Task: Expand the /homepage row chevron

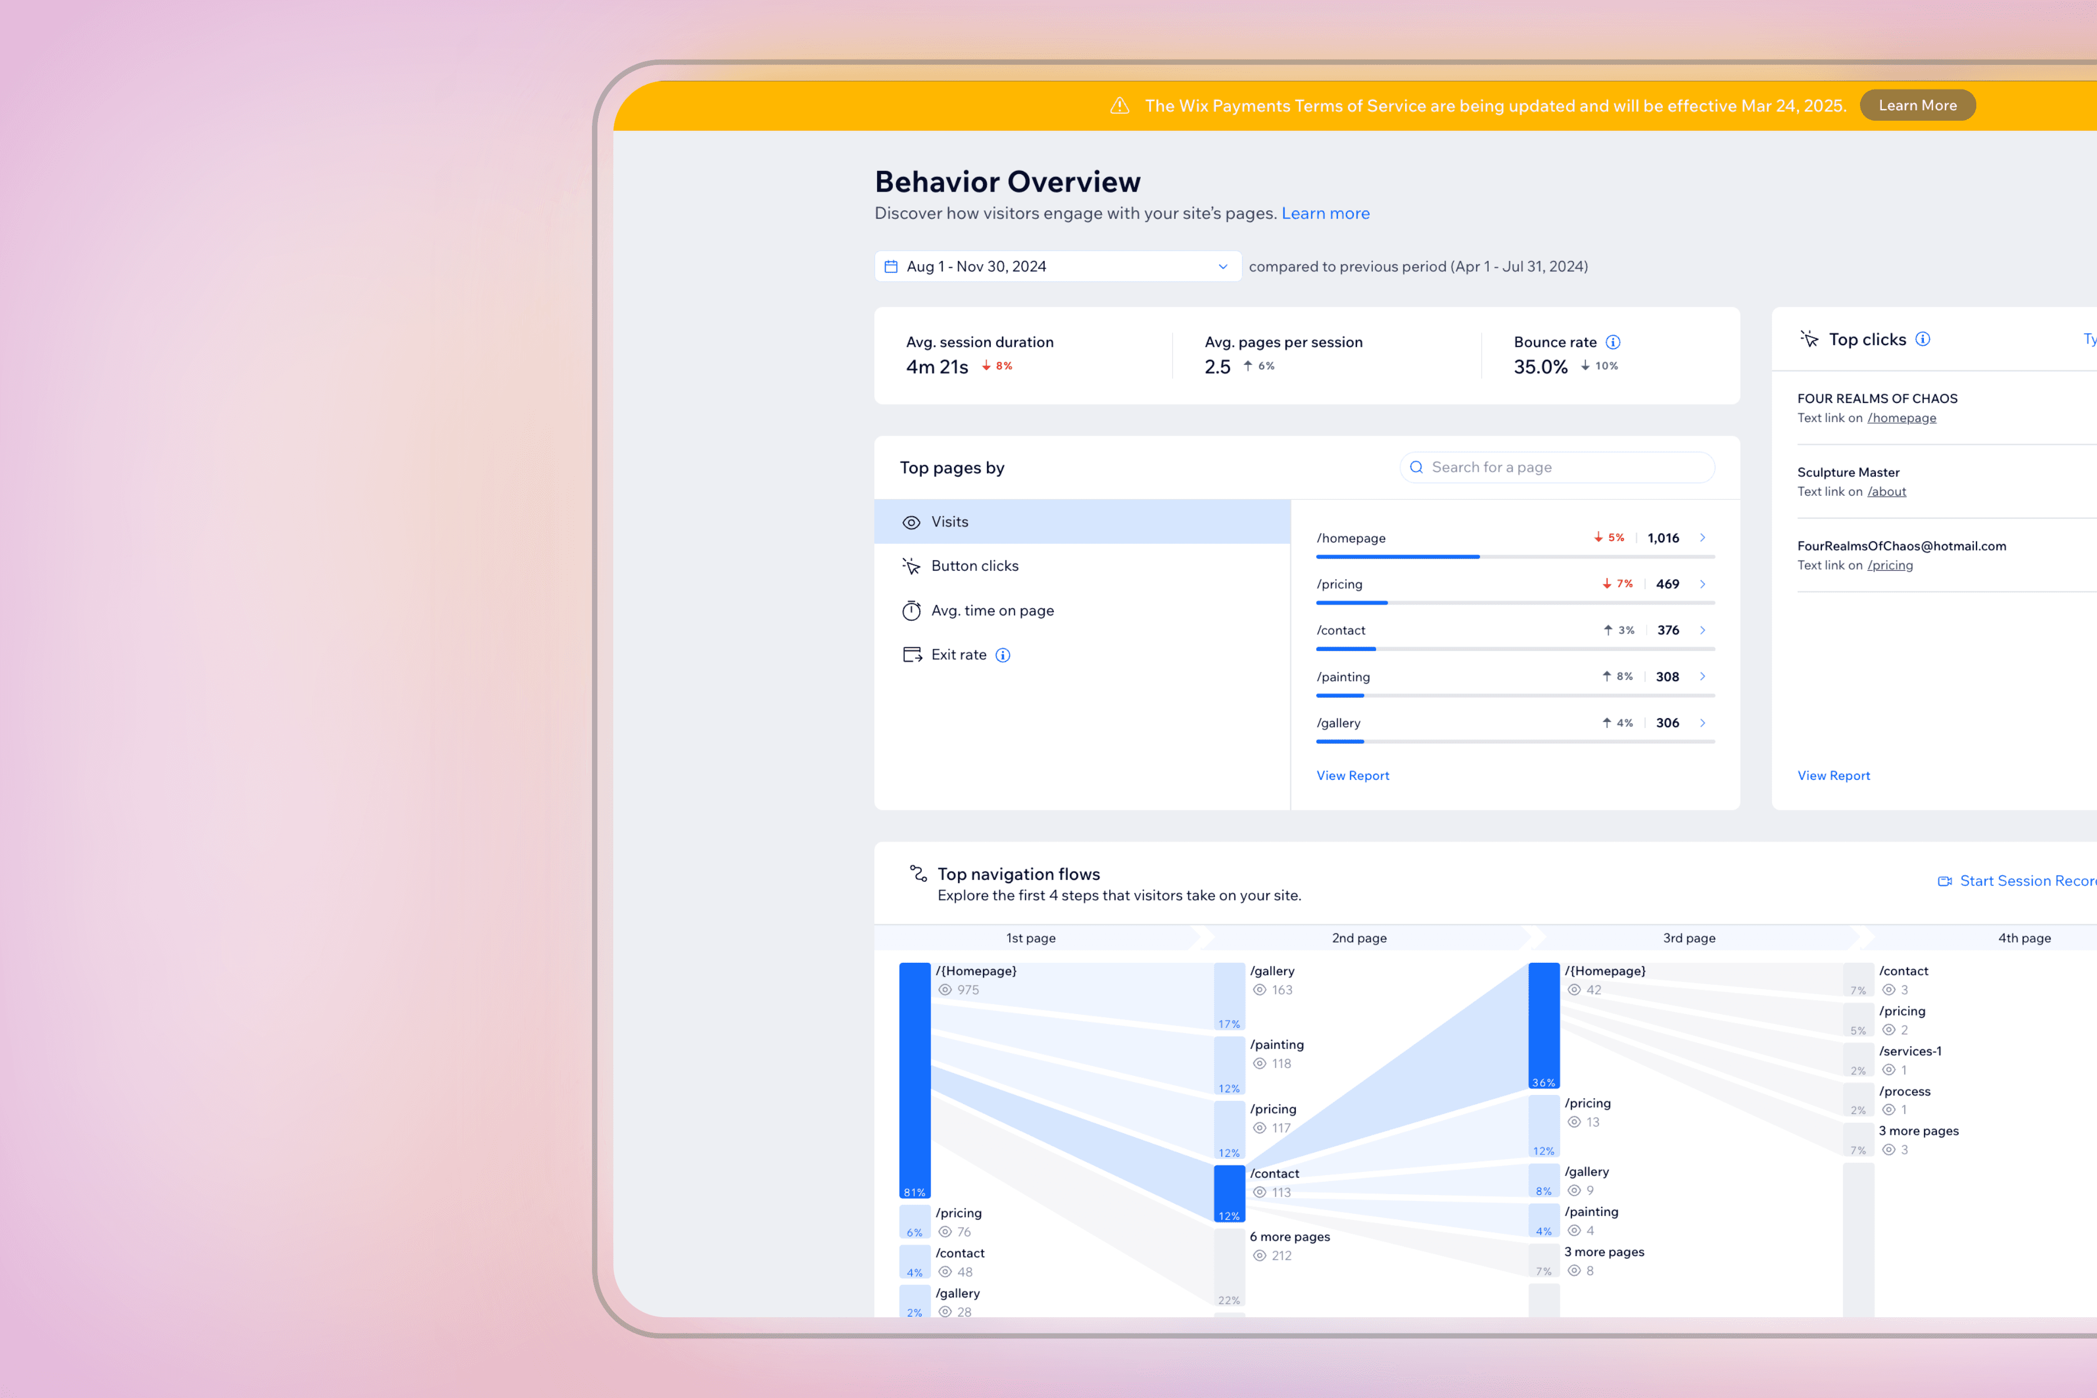Action: tap(1702, 537)
